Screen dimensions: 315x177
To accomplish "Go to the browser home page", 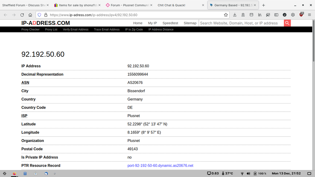I will [x=30, y=15].
